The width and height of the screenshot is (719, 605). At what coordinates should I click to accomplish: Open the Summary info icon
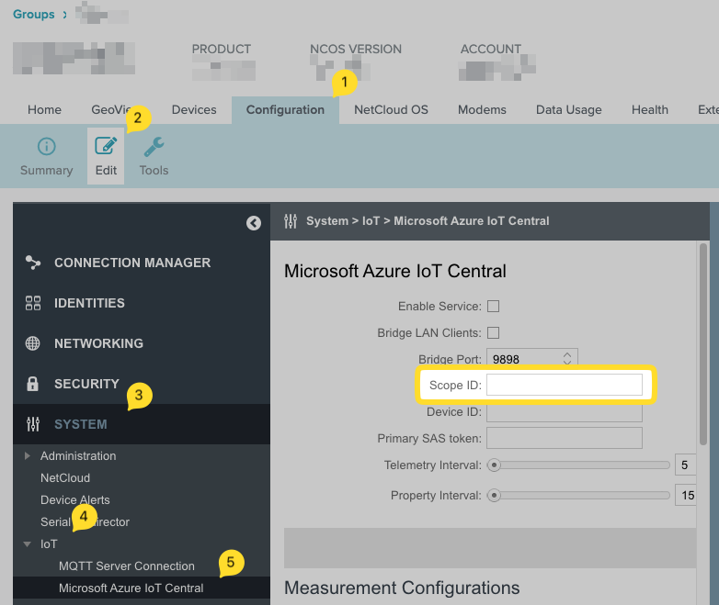pyautogui.click(x=46, y=147)
